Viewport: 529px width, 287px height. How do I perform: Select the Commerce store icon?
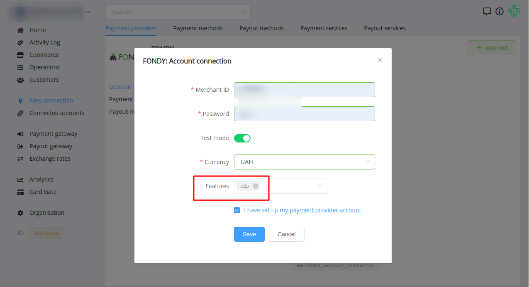[x=20, y=55]
